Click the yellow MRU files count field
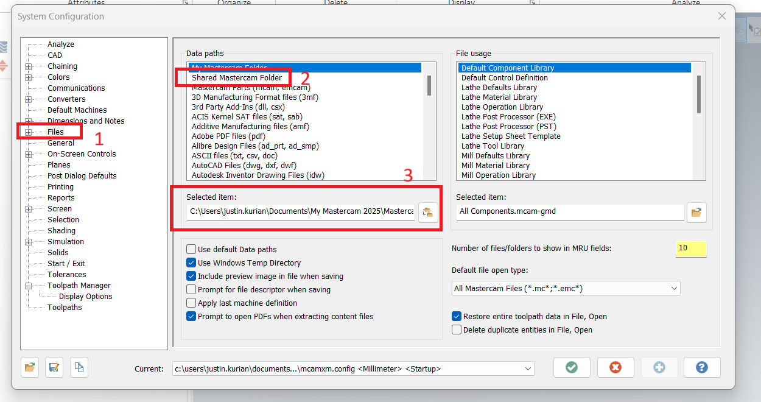Viewport: 761px width, 402px height. (x=691, y=249)
